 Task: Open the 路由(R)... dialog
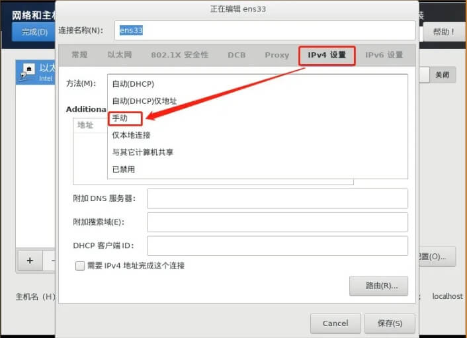(378, 286)
